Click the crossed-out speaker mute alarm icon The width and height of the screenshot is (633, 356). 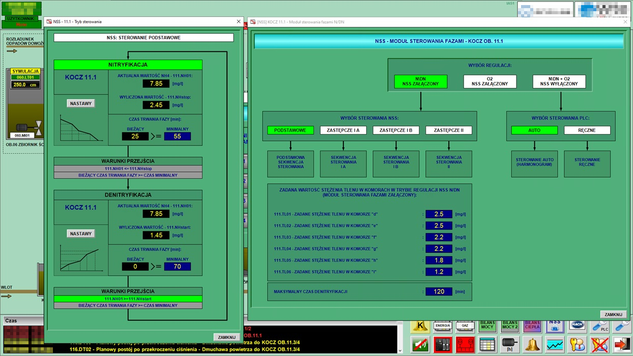pyautogui.click(x=420, y=344)
